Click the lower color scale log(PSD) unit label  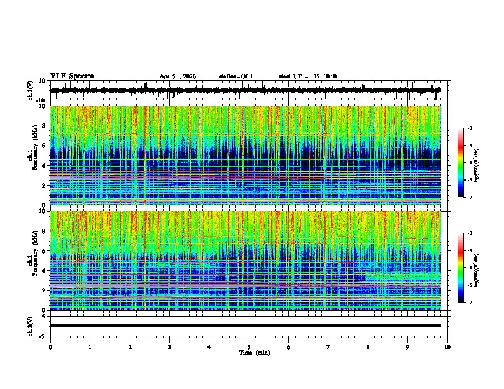477,270
